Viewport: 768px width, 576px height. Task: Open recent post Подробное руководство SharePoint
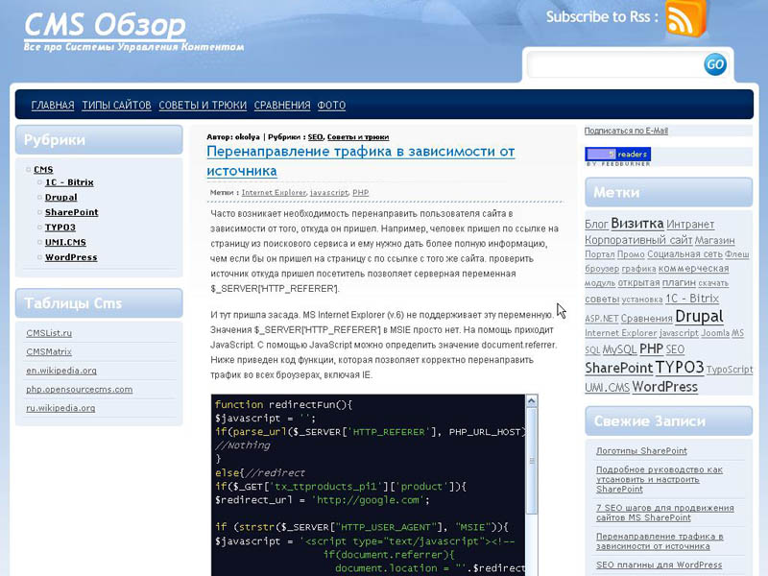click(x=660, y=479)
